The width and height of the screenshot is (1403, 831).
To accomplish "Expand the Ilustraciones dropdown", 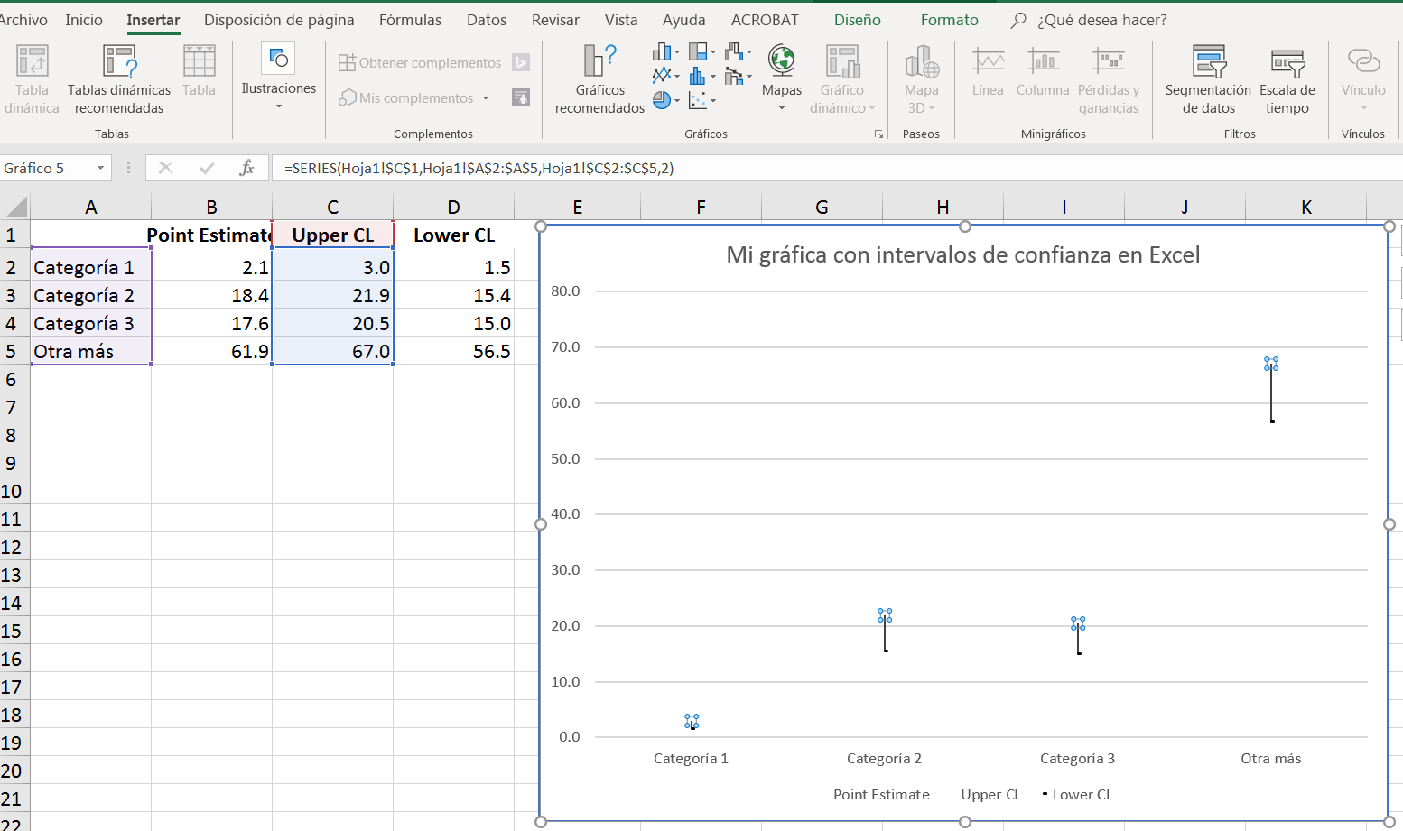I will (x=278, y=107).
